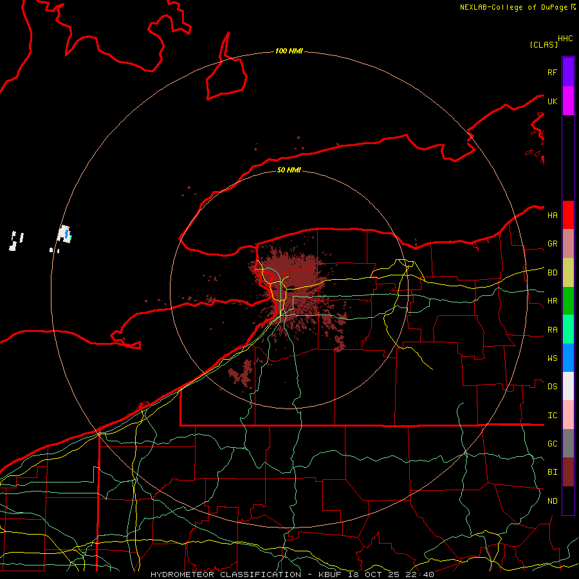Click the GR legend label
The image size is (579, 579).
click(x=552, y=244)
